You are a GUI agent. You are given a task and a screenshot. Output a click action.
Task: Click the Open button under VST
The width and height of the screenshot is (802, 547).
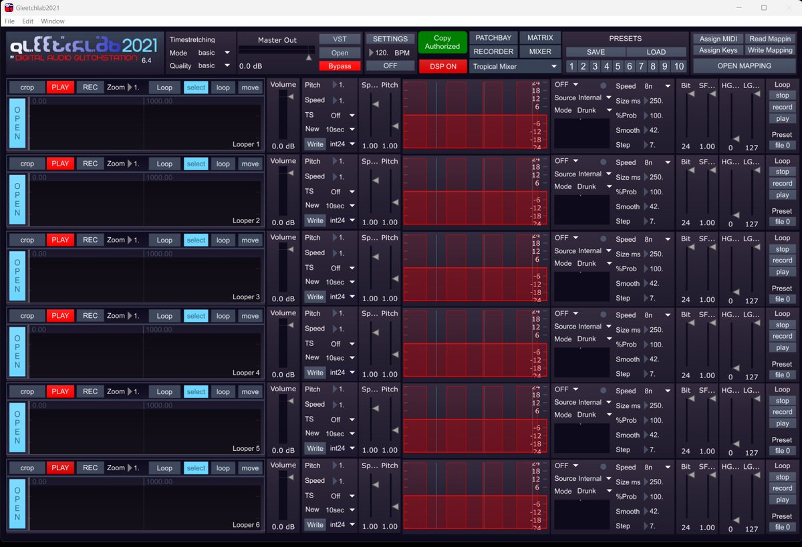[x=340, y=53]
